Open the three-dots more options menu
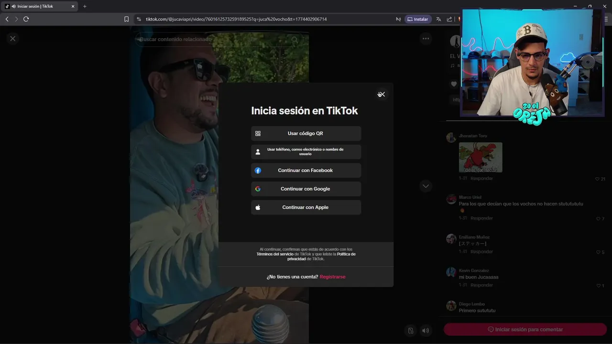The height and width of the screenshot is (344, 612). tap(426, 39)
